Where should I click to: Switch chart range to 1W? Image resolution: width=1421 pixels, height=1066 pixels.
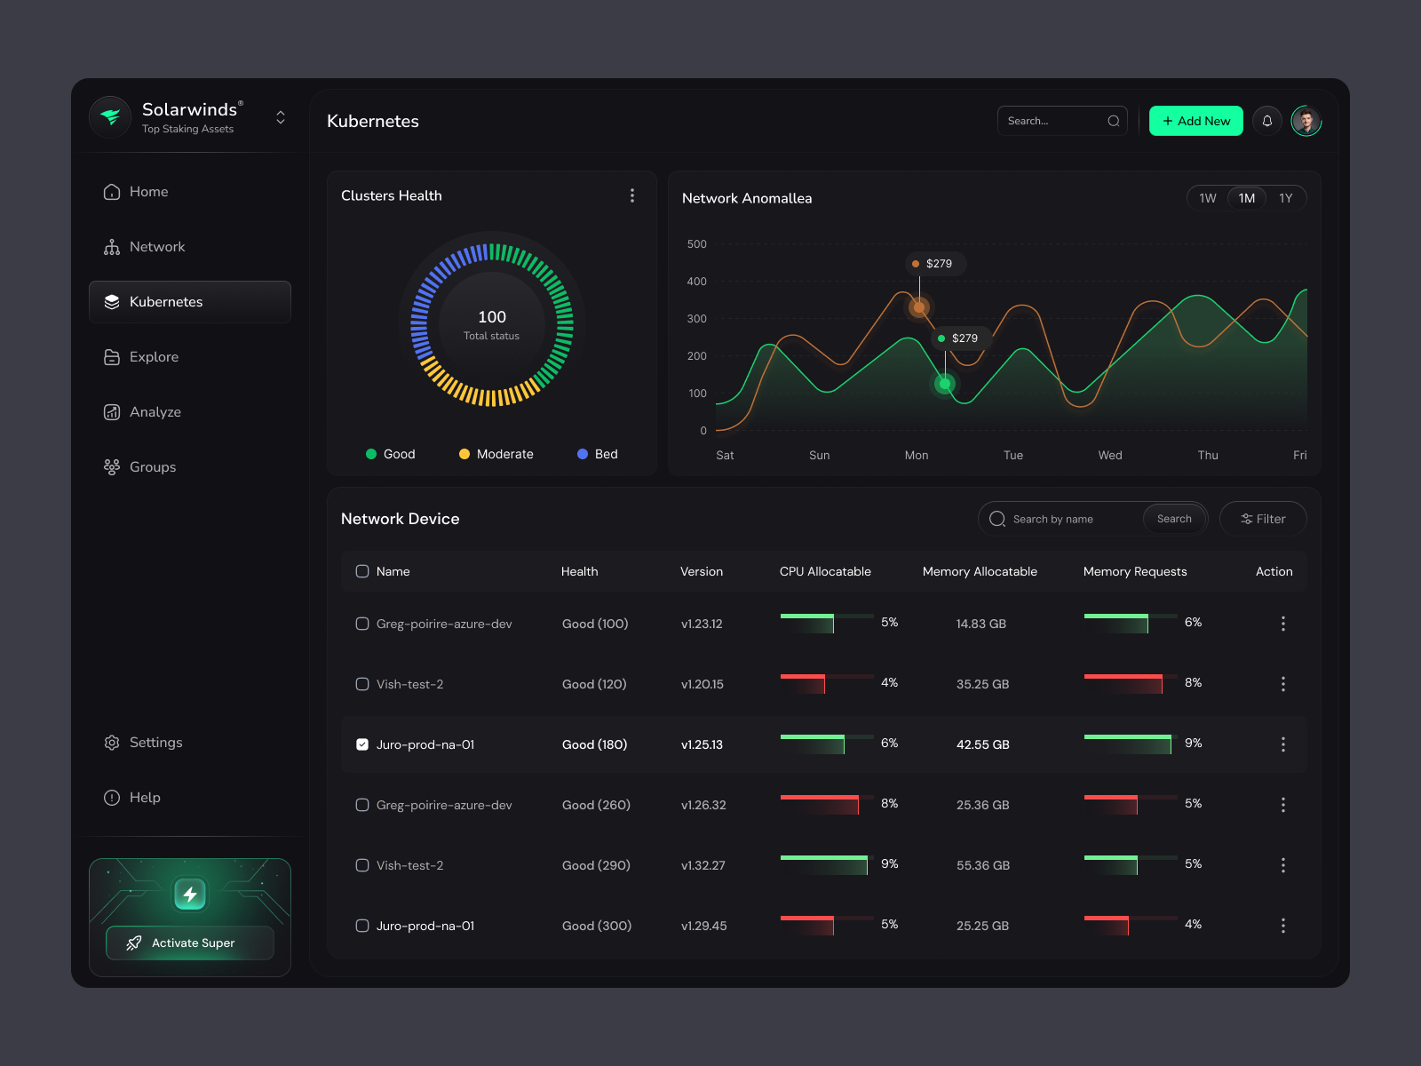1208,198
